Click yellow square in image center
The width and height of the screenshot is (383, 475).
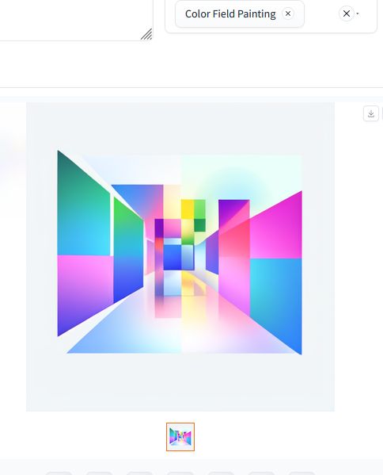click(188, 209)
